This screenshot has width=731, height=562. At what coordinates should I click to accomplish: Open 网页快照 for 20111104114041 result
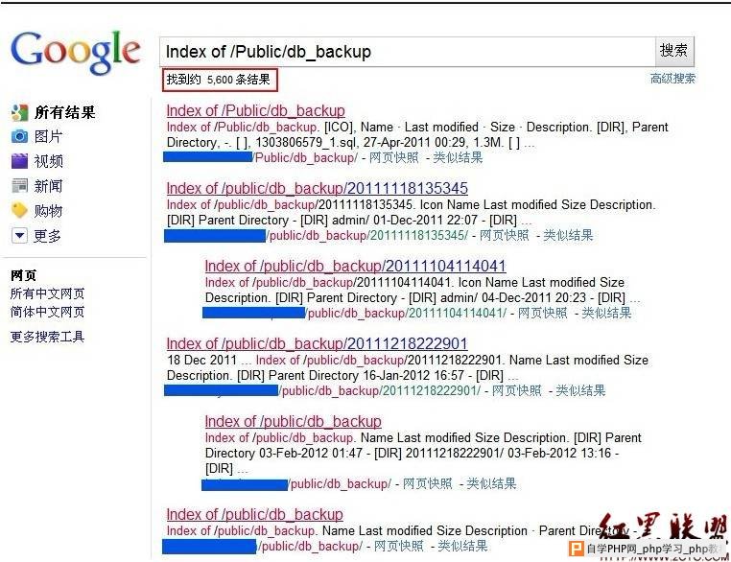543,314
